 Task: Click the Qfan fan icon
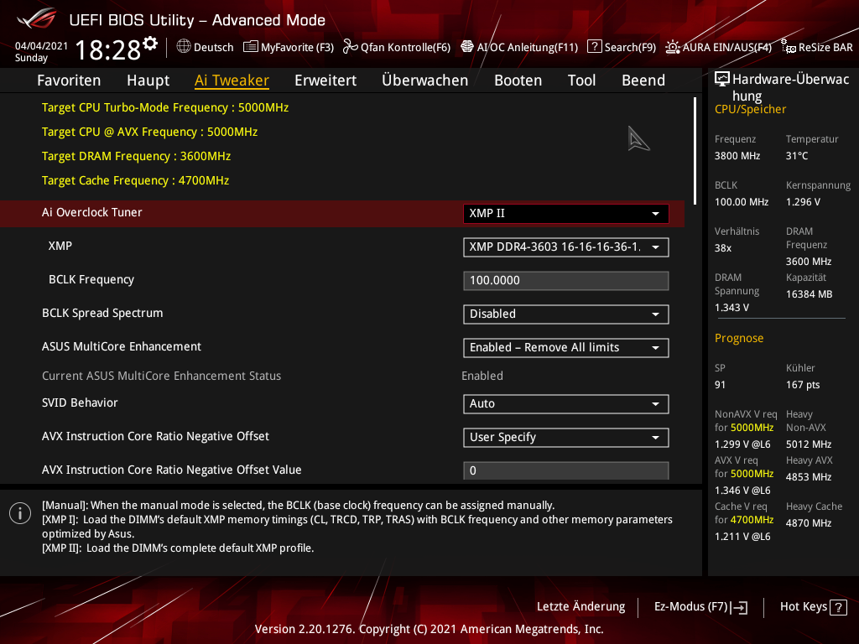click(x=350, y=47)
